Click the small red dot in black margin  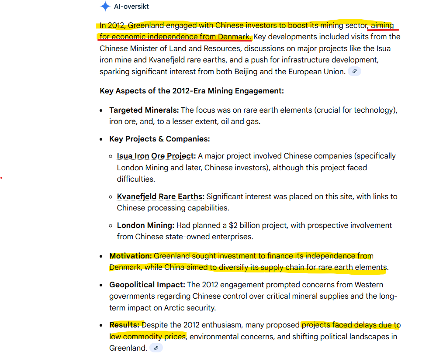click(x=1, y=178)
